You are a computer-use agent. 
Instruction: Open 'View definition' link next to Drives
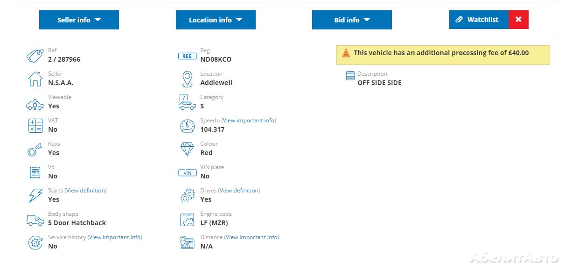[x=239, y=191]
